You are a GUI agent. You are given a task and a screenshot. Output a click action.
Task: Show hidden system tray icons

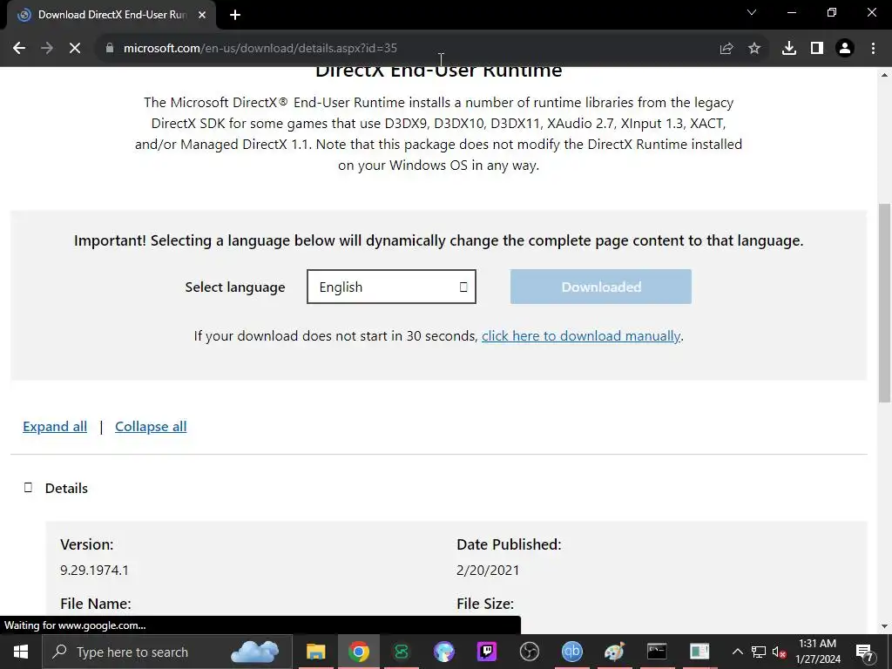(737, 652)
